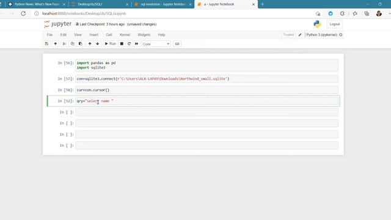Click the Python 3 (ipykernel) label
This screenshot has width=391, height=220.
click(322, 35)
